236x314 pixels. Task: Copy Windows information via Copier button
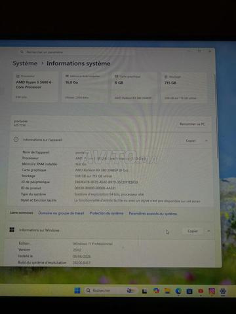(x=193, y=231)
